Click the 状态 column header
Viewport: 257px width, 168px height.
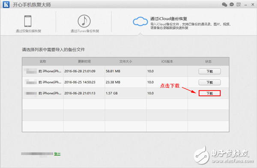208,62
